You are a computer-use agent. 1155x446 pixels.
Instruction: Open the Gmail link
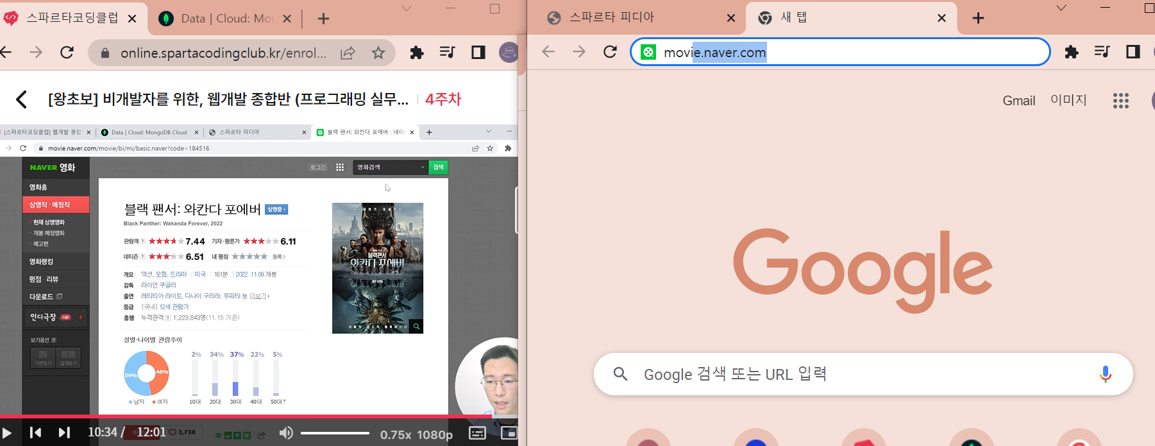pos(1019,101)
